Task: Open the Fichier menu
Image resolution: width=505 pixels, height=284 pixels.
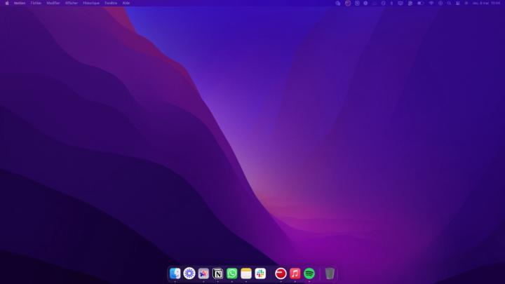Action: point(36,3)
